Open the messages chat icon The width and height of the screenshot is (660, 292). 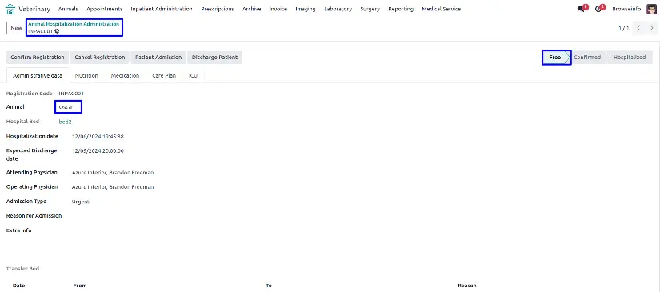[582, 9]
